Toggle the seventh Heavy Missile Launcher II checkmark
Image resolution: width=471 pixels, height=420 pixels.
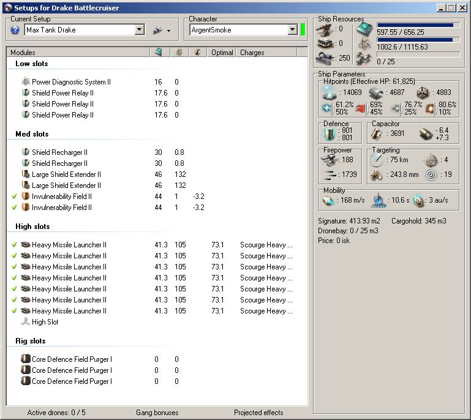[x=14, y=311]
